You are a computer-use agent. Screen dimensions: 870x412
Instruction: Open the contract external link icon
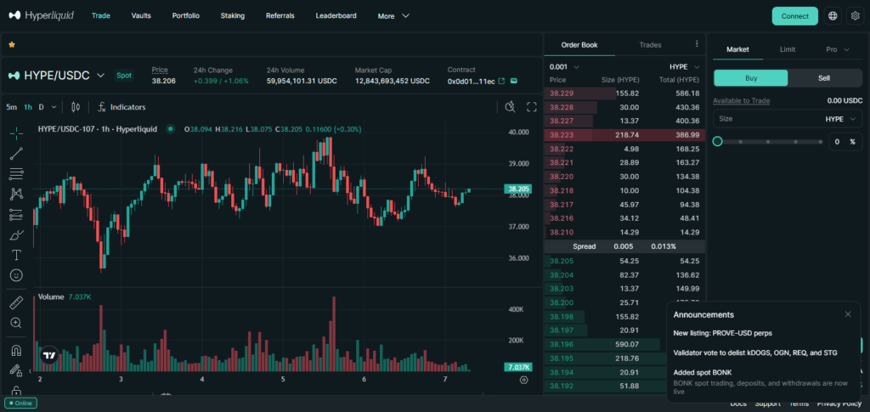coord(501,81)
